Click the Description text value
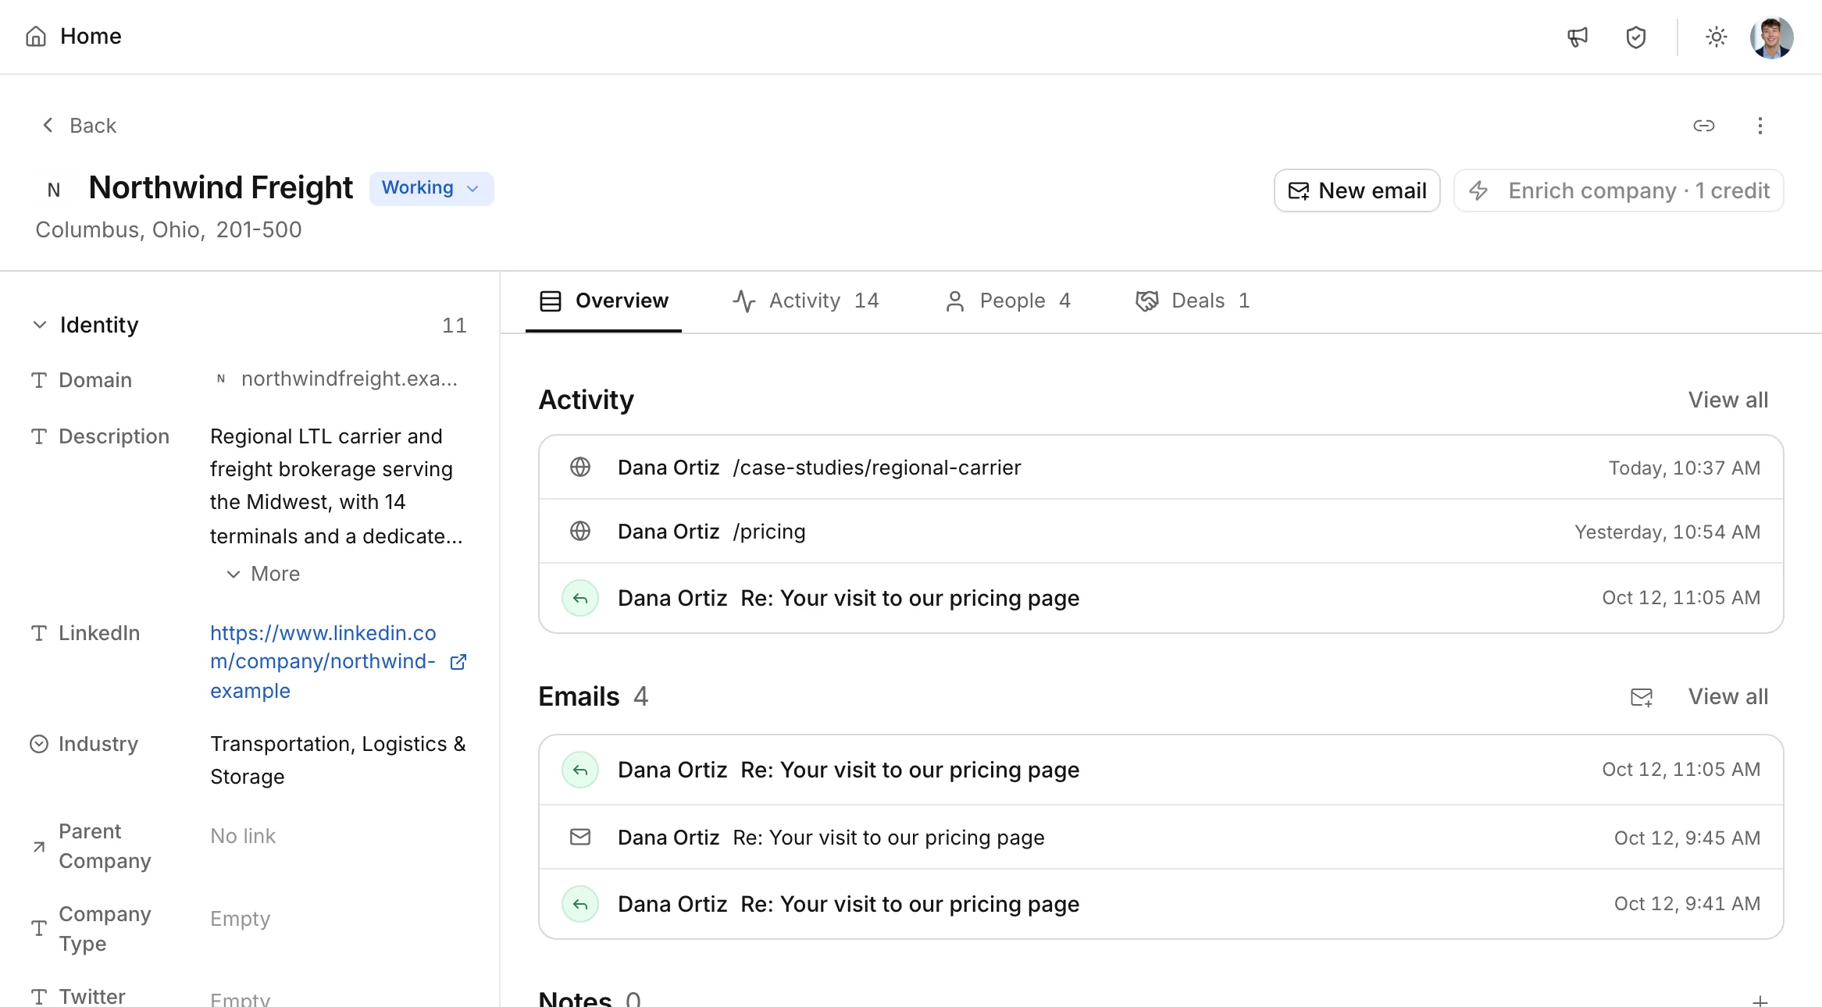The height and width of the screenshot is (1007, 1822). [337, 486]
